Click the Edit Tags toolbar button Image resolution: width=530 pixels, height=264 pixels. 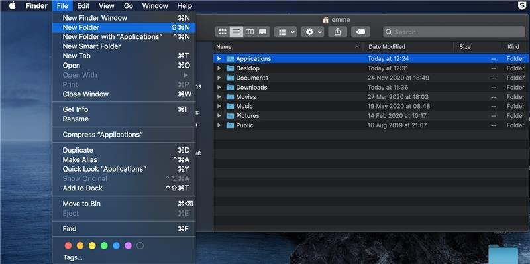point(360,32)
